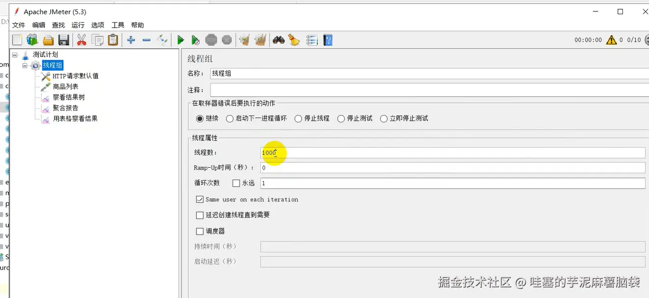This screenshot has width=649, height=298.
Task: Open the 编辑 menu
Action: coord(39,25)
